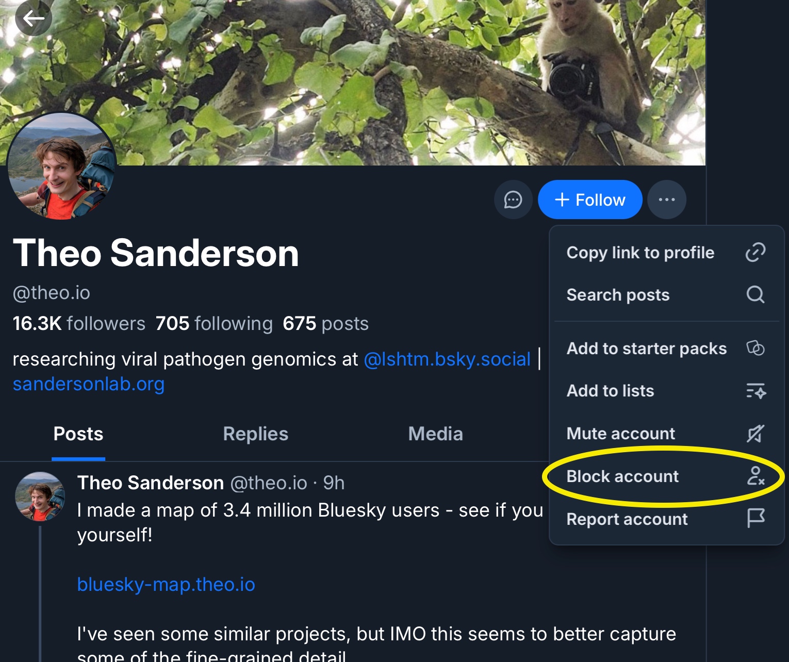Open the sandersonlab.org link
The image size is (789, 662).
pyautogui.click(x=89, y=384)
